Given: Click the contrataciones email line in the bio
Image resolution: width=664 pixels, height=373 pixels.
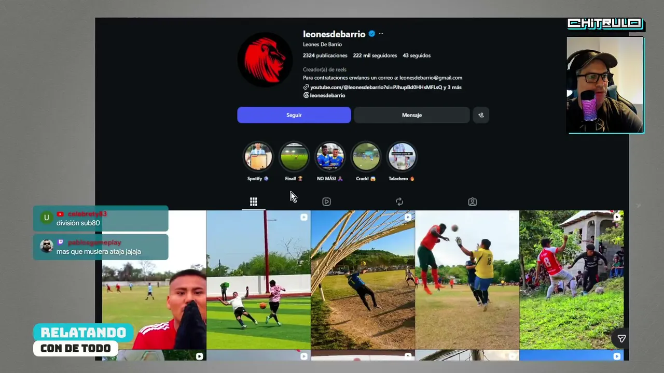Looking at the screenshot, I should click(x=382, y=78).
